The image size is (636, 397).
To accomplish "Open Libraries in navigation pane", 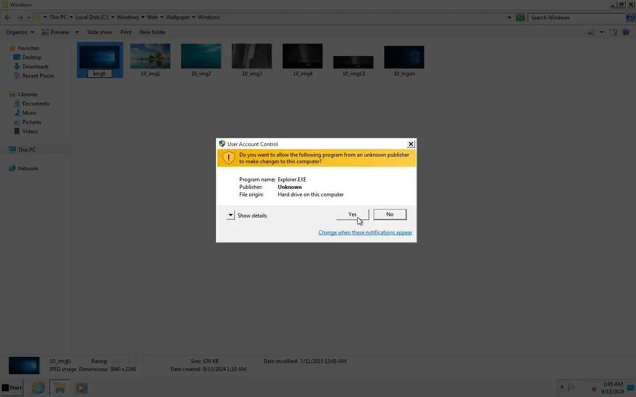I will click(28, 94).
